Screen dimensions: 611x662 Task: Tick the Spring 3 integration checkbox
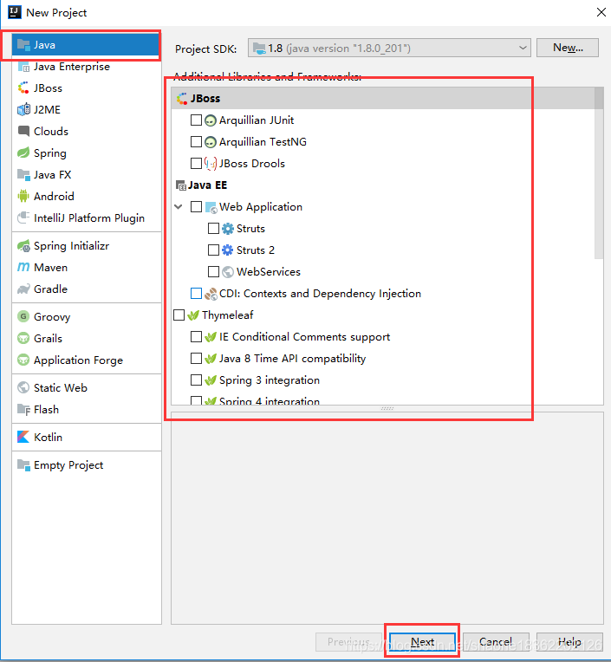(x=196, y=380)
